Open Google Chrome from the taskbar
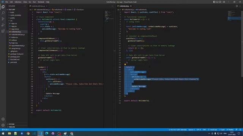 click(x=28, y=133)
